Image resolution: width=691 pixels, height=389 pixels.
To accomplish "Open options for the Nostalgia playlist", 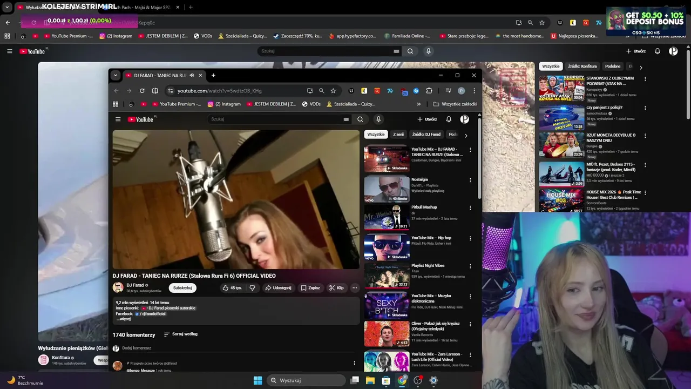I will (470, 180).
